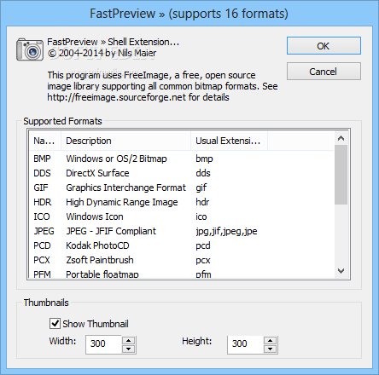
Task: Click inside the Height input field
Action: click(245, 344)
